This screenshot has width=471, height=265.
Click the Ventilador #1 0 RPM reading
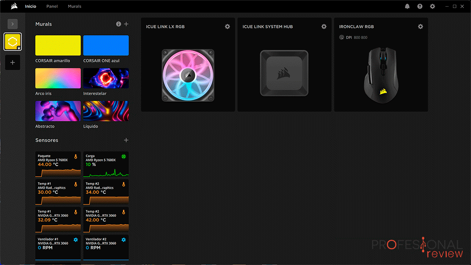(x=45, y=248)
